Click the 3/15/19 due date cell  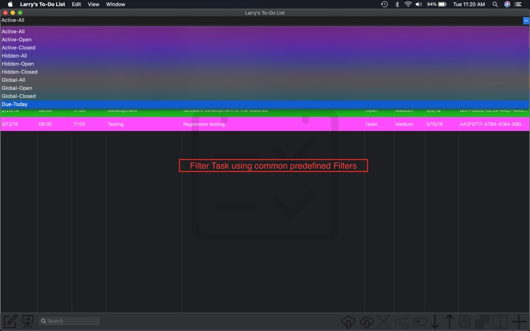point(441,124)
